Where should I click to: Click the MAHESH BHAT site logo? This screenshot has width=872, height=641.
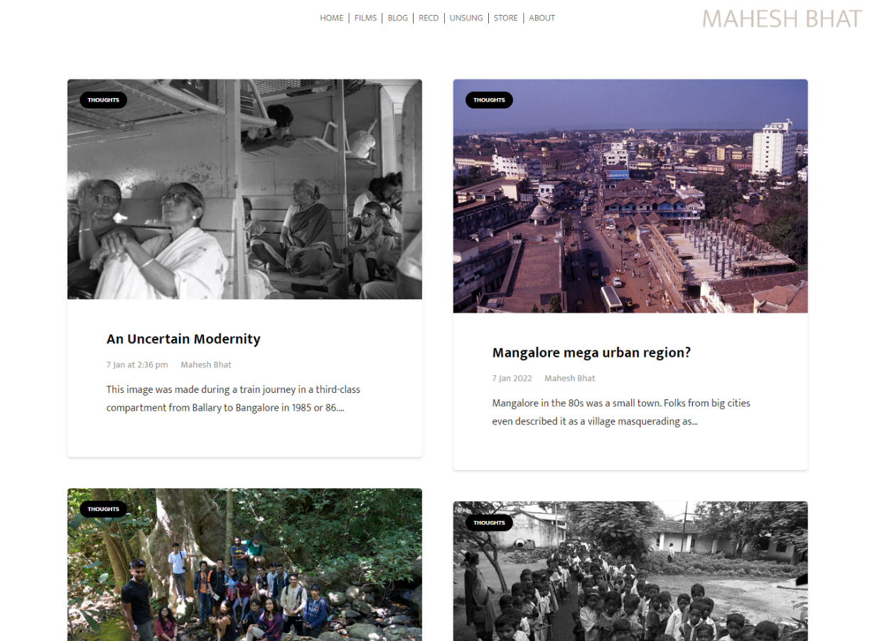point(782,18)
